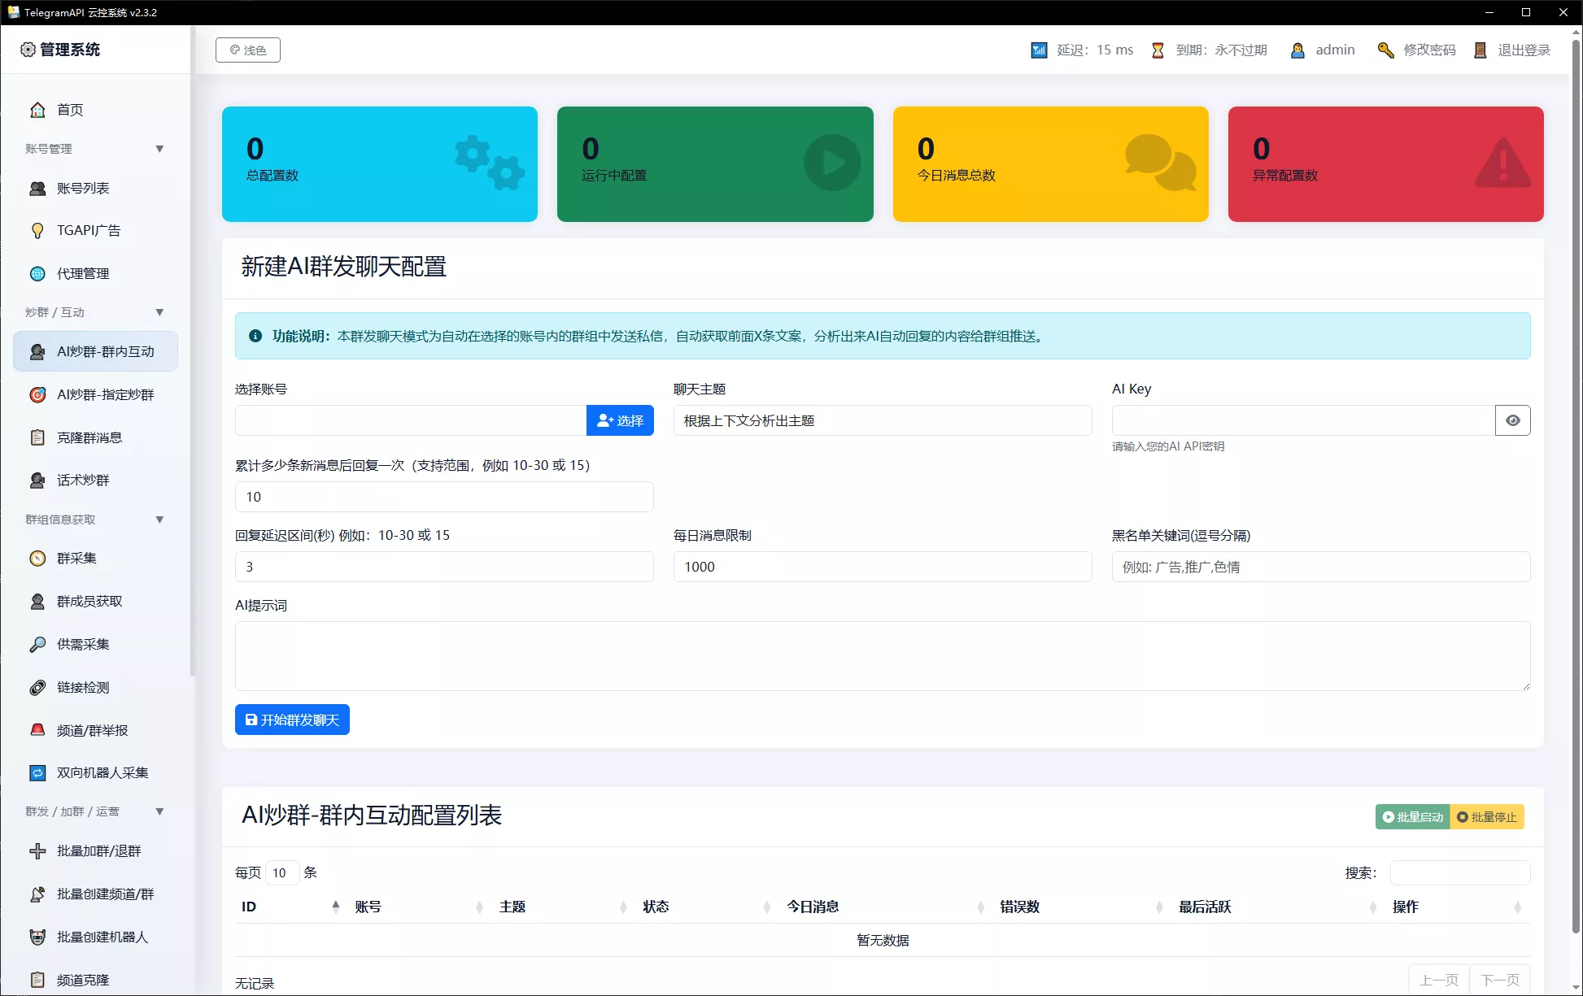Screen dimensions: 1583x996
Task: Sort the table by 最后活跃 column
Action: (x=1279, y=907)
